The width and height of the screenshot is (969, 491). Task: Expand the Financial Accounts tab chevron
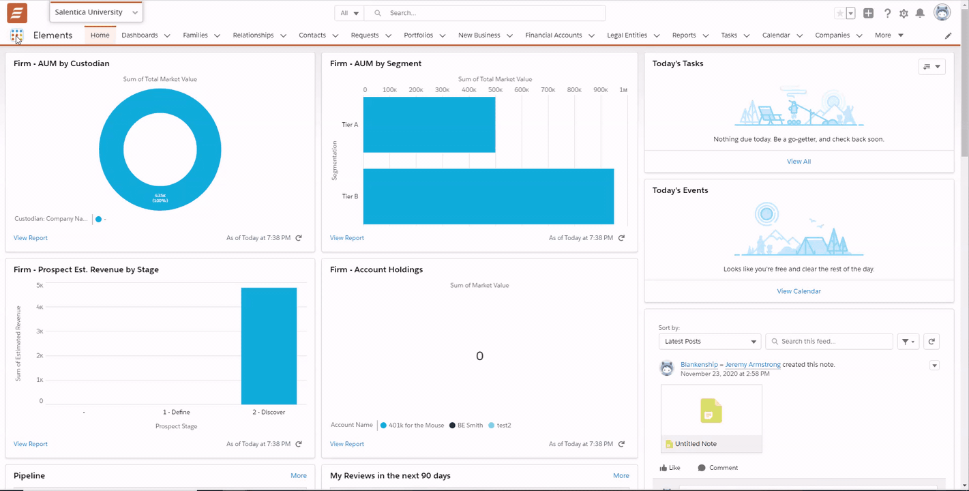592,35
